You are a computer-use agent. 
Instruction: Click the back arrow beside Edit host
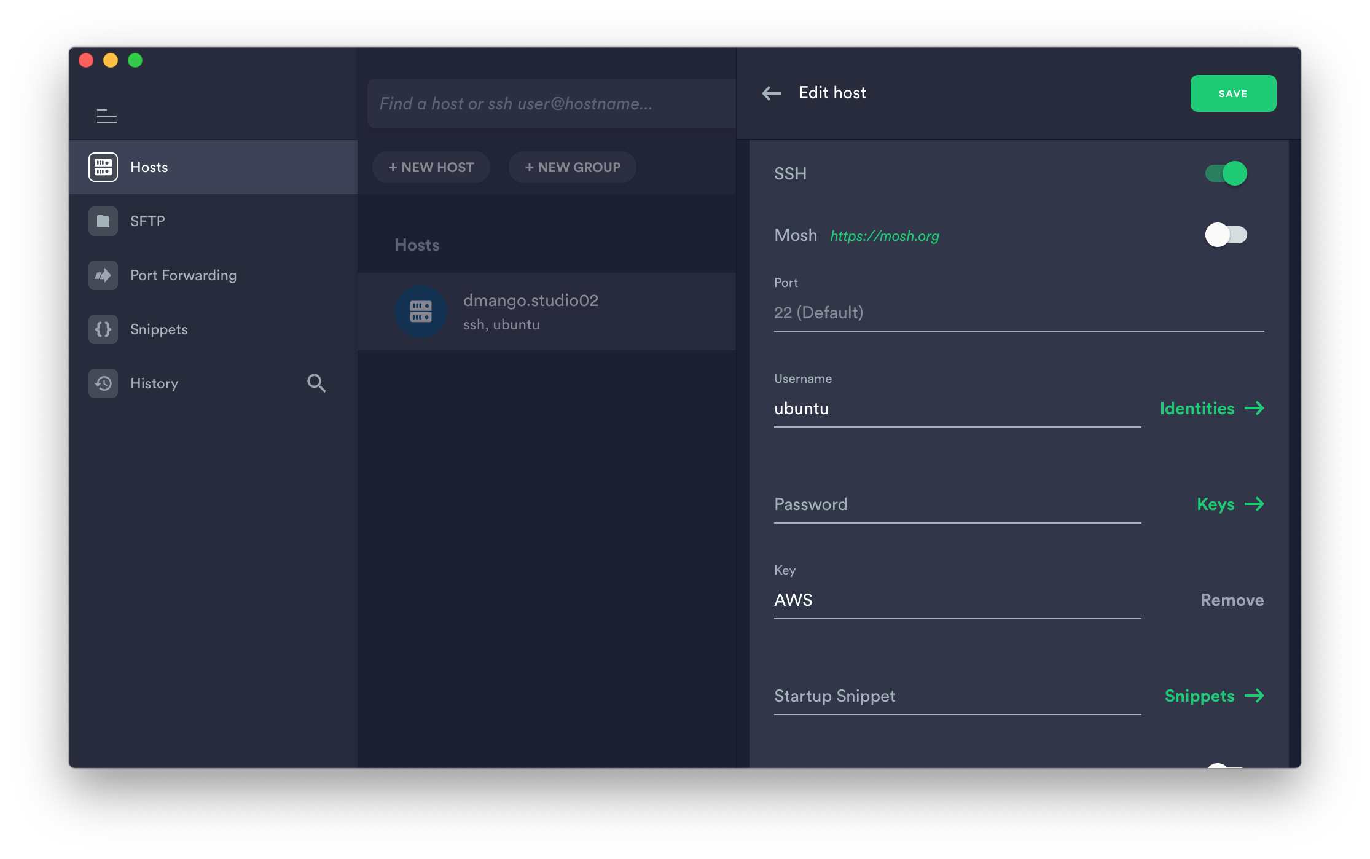click(772, 93)
